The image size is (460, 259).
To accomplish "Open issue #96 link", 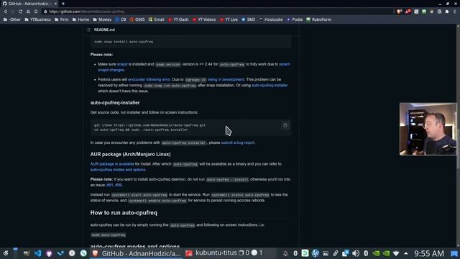I will [x=119, y=185].
